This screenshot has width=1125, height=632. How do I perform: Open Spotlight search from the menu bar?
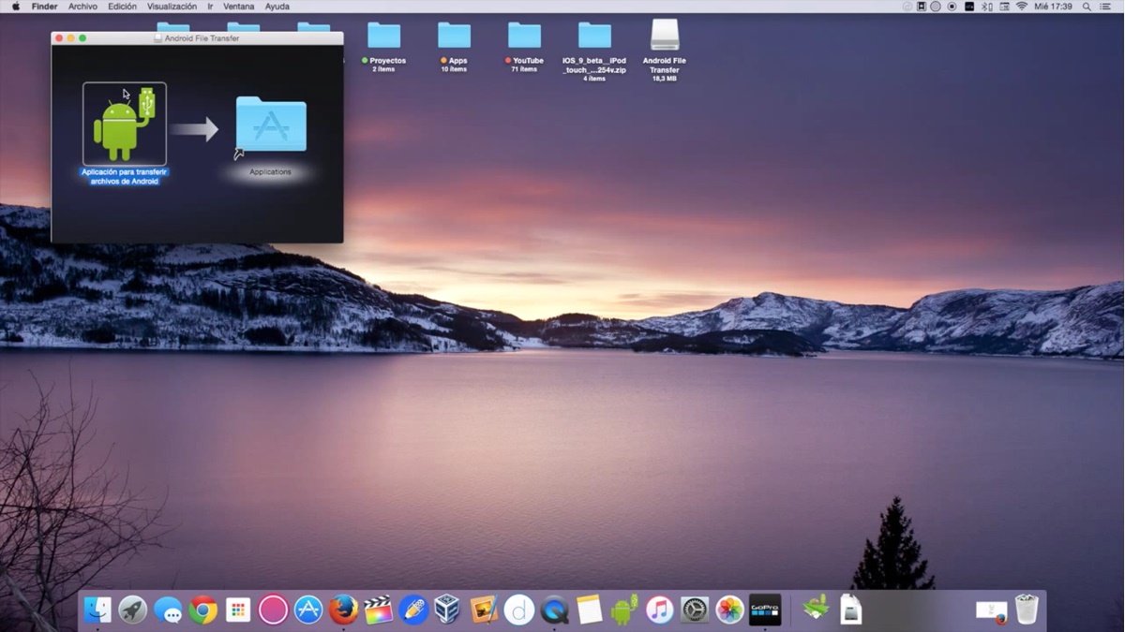coord(1087,7)
